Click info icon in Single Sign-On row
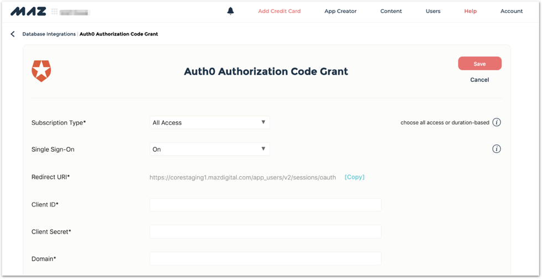Image resolution: width=542 pixels, height=279 pixels. (x=497, y=149)
